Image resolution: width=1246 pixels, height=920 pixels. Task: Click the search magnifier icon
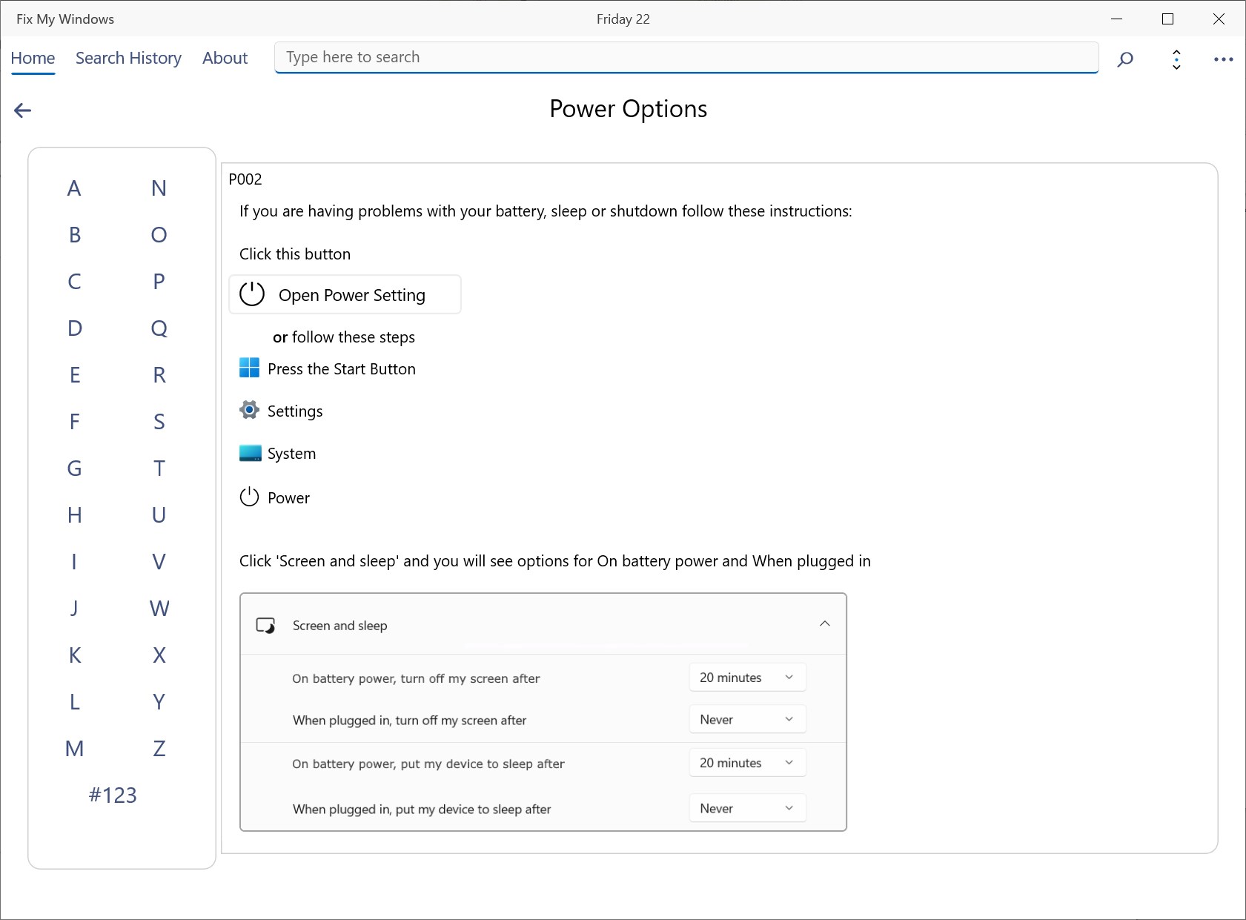click(1125, 59)
